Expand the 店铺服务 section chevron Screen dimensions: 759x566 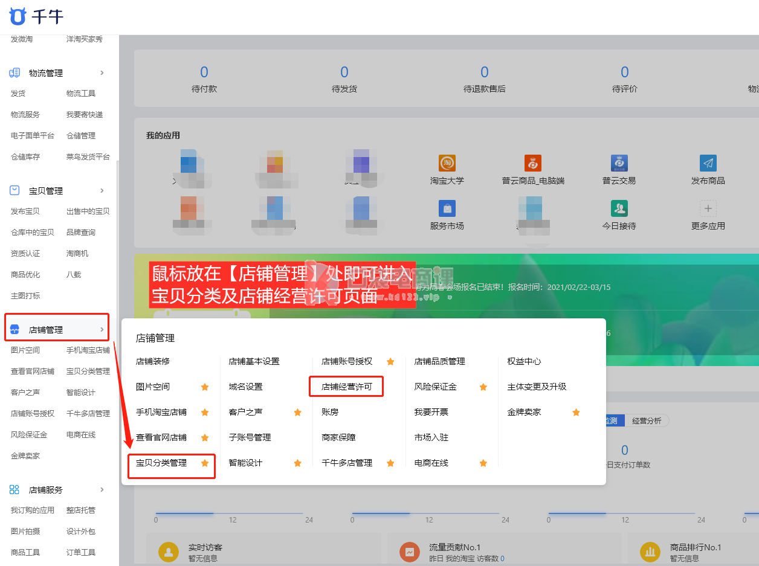102,489
